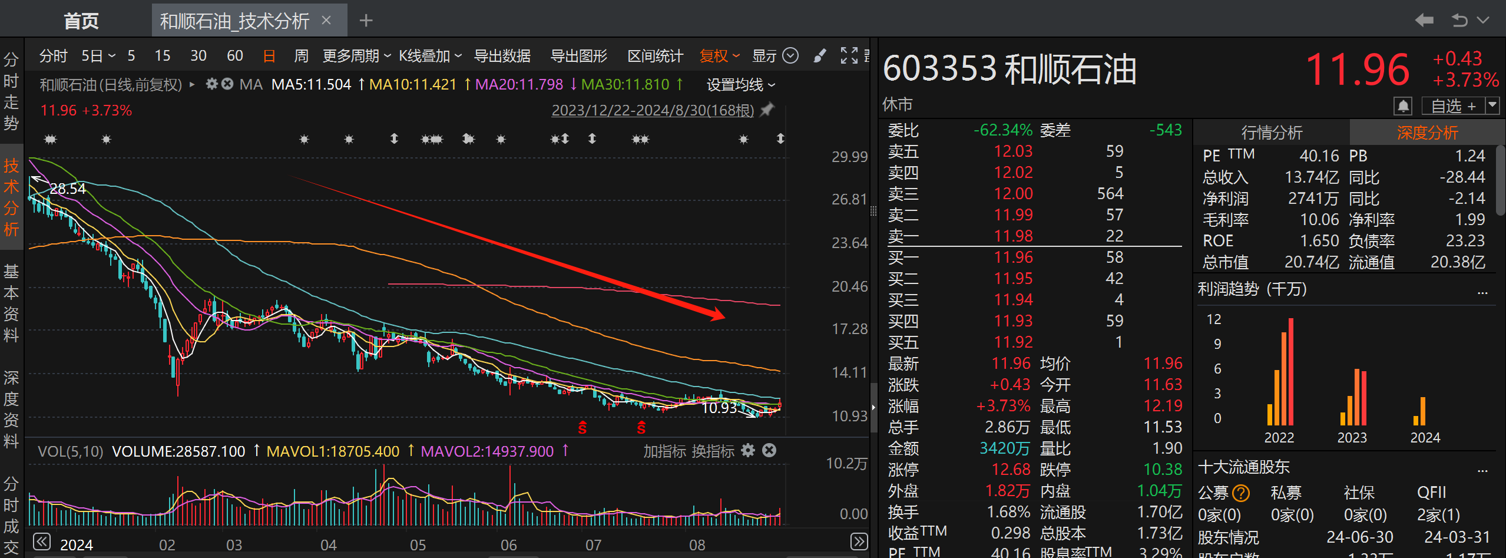Expand arrow beside 和顺石油(日线,前复权)
The height and width of the screenshot is (558, 1506).
192,85
